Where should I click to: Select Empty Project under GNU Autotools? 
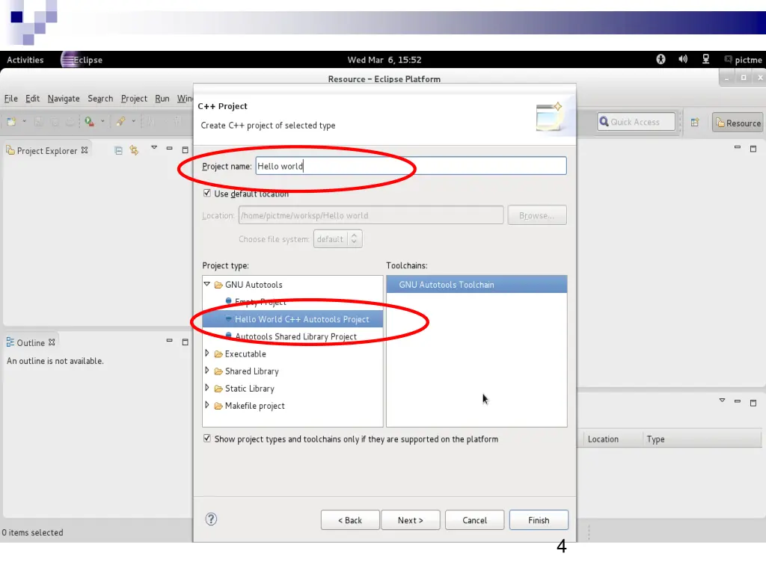point(260,302)
